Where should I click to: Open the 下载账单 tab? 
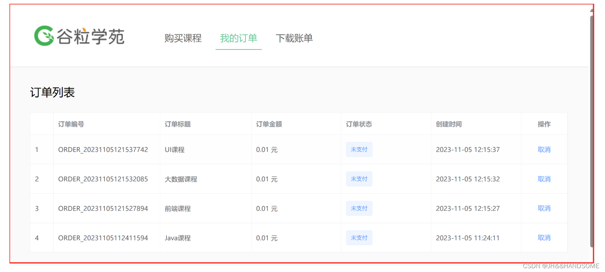[x=294, y=38]
